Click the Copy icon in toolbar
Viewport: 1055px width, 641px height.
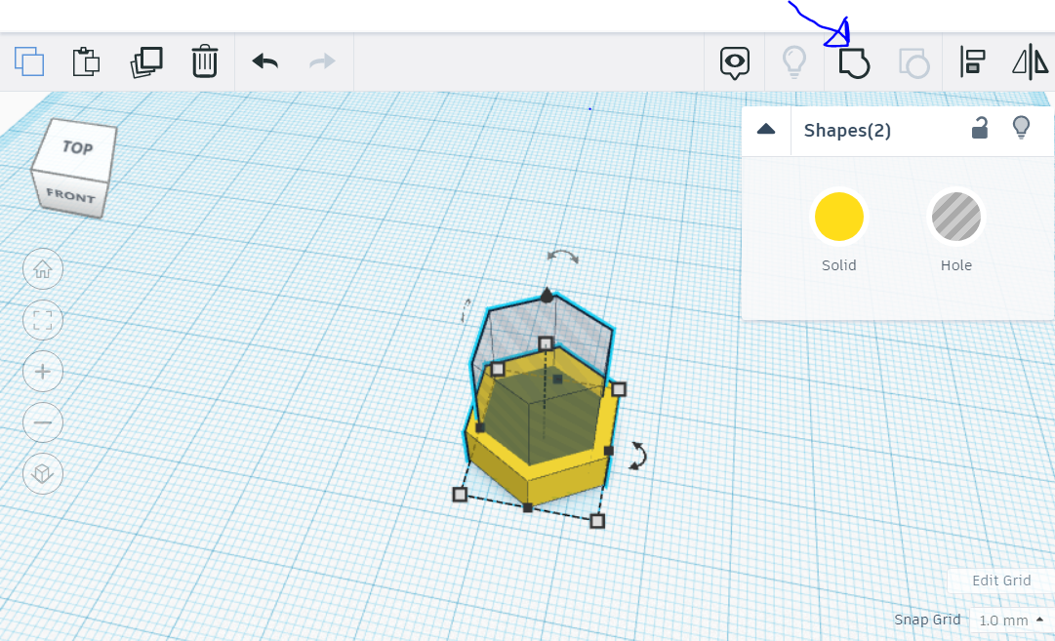point(29,61)
